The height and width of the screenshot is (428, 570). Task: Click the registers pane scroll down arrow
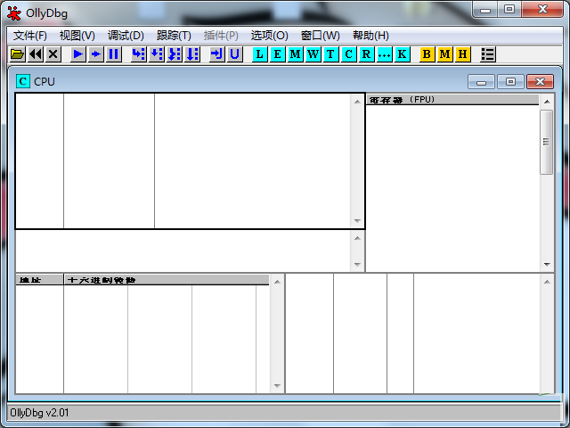coord(547,265)
